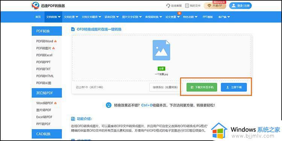Screen dimensions: 282x141
Task: Open 在线客服 headset support
Action: (x=174, y=6)
